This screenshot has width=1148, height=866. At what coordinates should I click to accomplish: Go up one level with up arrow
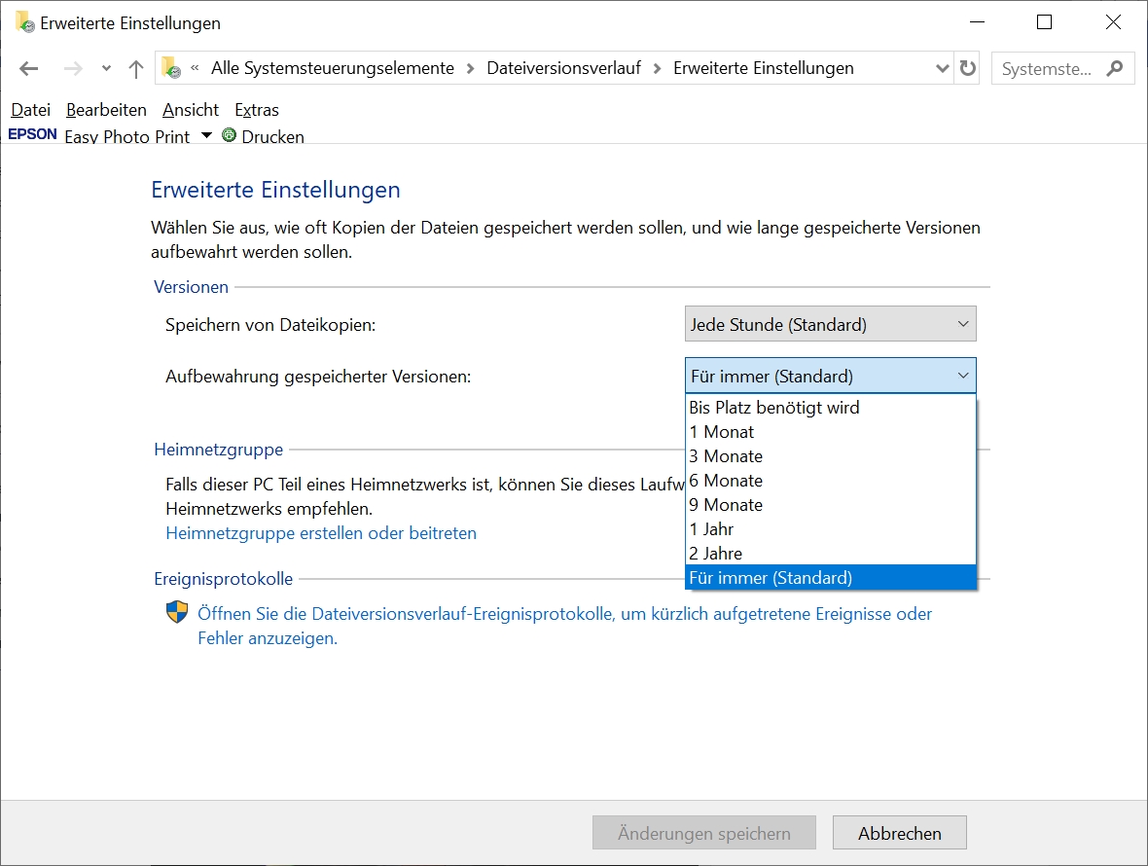coord(136,69)
